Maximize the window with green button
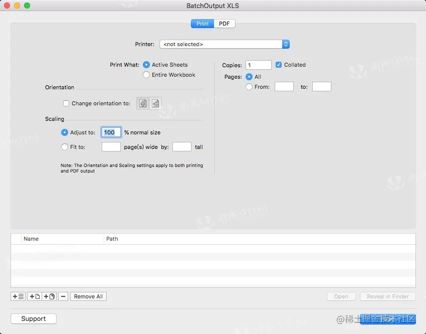The image size is (426, 334). click(x=27, y=6)
